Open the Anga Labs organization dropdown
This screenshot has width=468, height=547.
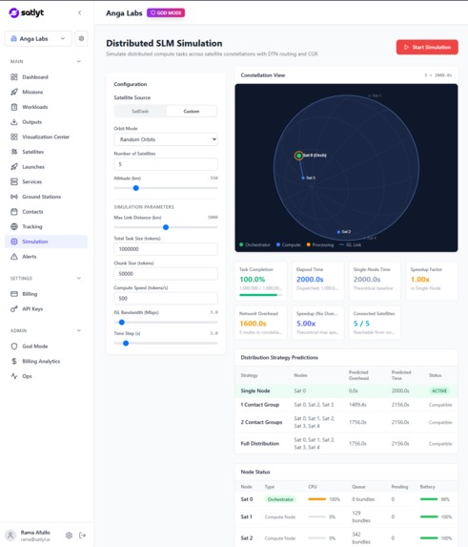click(38, 38)
